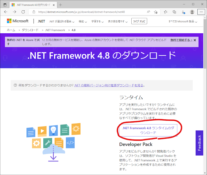Screen dimensions: 207x175
Task: Open the Feedback side tab
Action: 199,143
